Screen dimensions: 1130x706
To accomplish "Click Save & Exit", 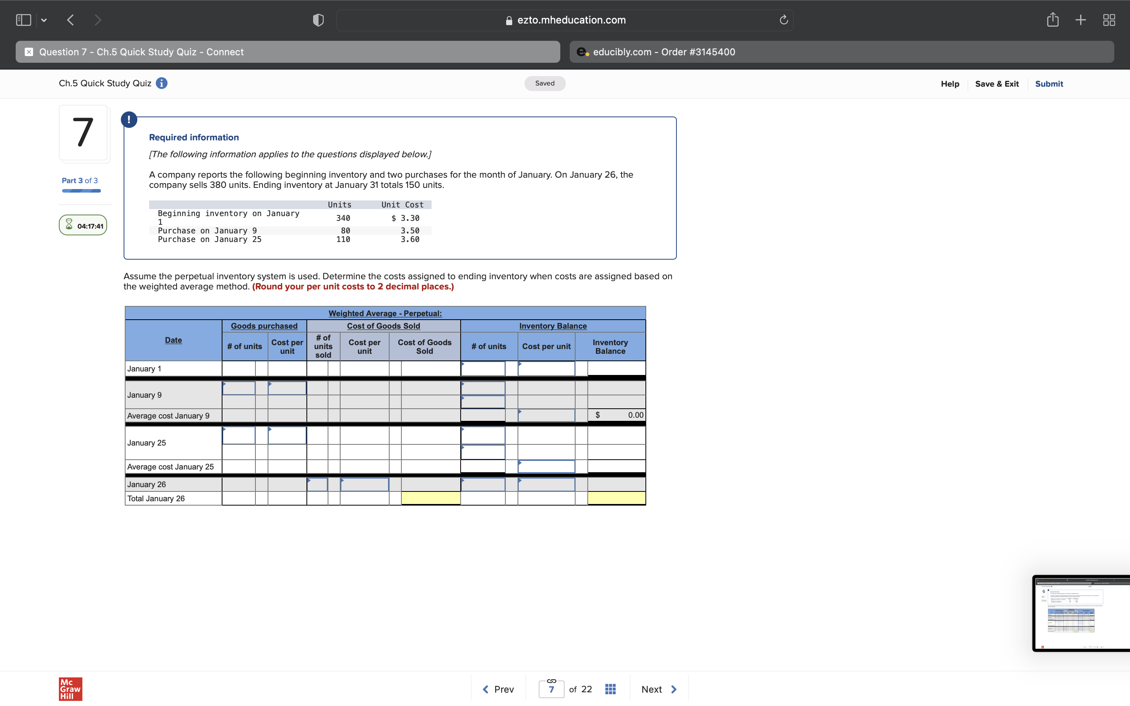I will [x=997, y=84].
